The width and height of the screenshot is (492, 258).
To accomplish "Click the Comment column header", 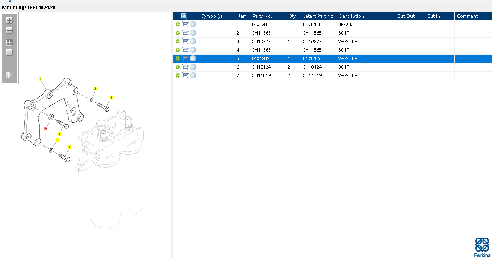I will pos(474,16).
